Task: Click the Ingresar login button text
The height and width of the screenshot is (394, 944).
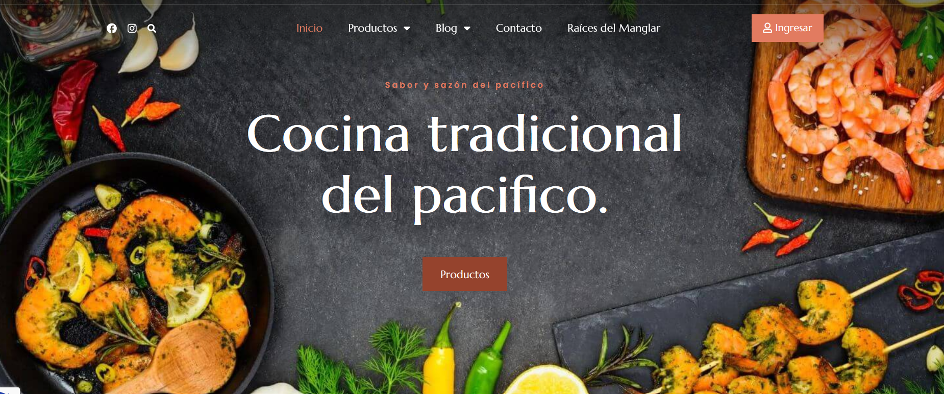Action: (x=793, y=28)
